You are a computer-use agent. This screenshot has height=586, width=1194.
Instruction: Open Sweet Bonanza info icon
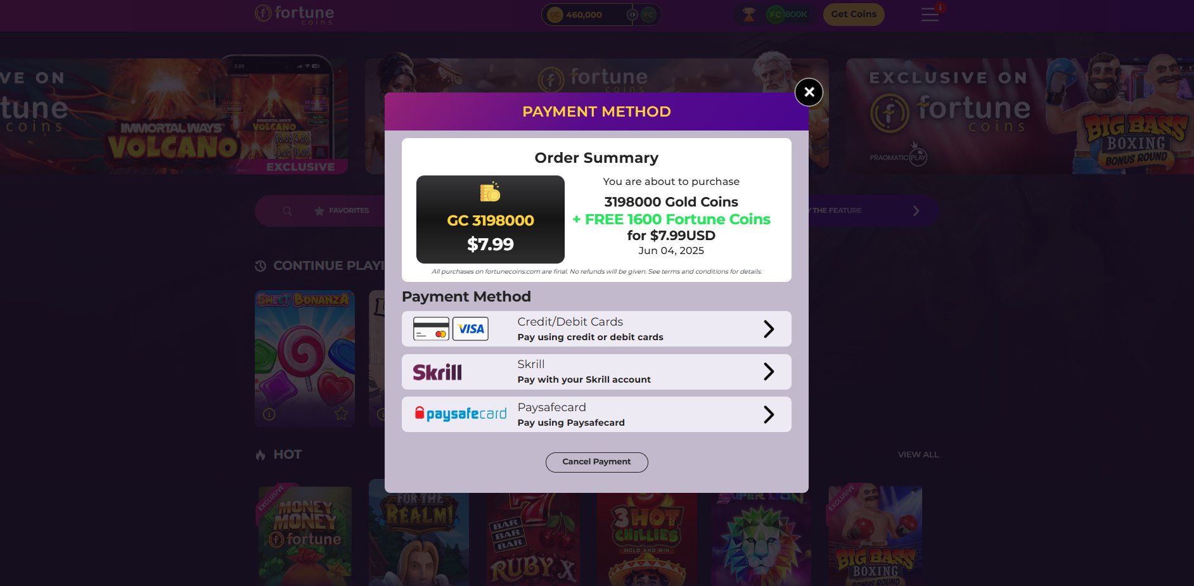269,414
